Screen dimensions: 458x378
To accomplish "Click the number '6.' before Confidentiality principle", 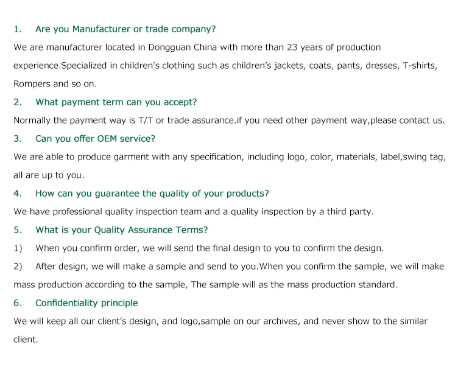I will [18, 303].
